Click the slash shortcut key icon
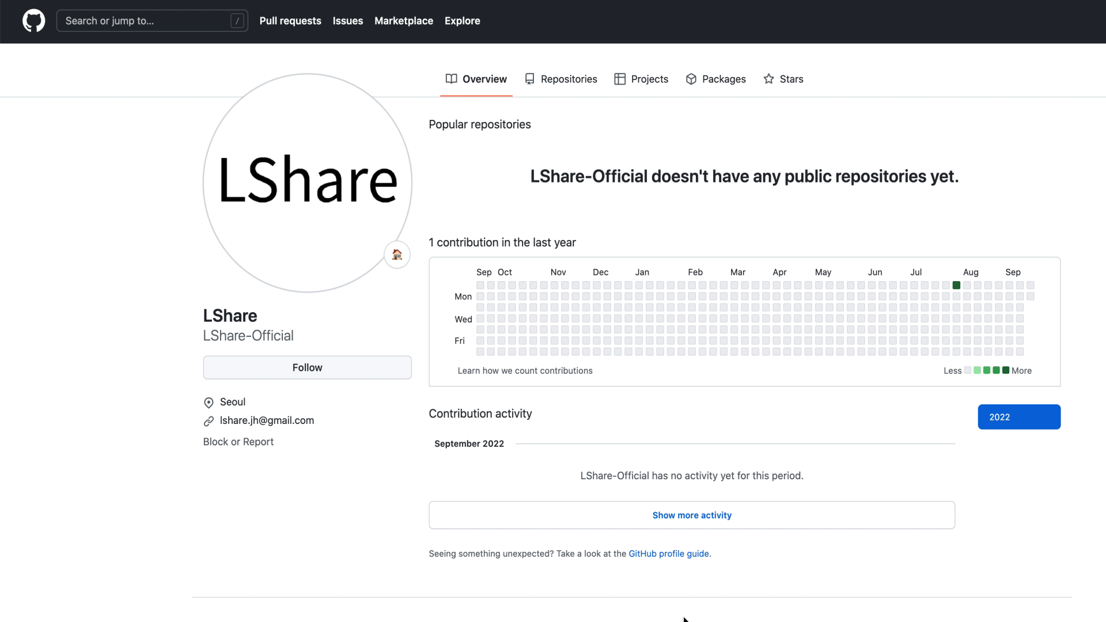The height and width of the screenshot is (622, 1106). [x=237, y=21]
